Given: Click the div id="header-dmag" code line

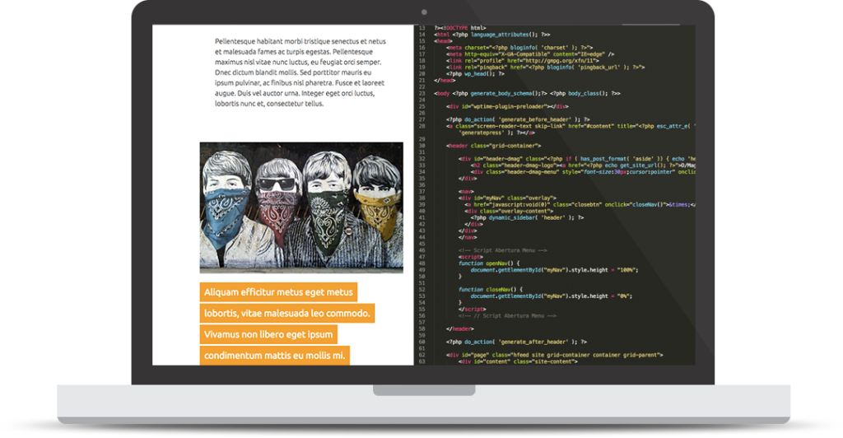Looking at the screenshot, I should tap(577, 159).
